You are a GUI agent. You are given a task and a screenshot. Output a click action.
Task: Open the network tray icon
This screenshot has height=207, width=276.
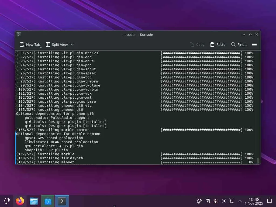pos(232,201)
